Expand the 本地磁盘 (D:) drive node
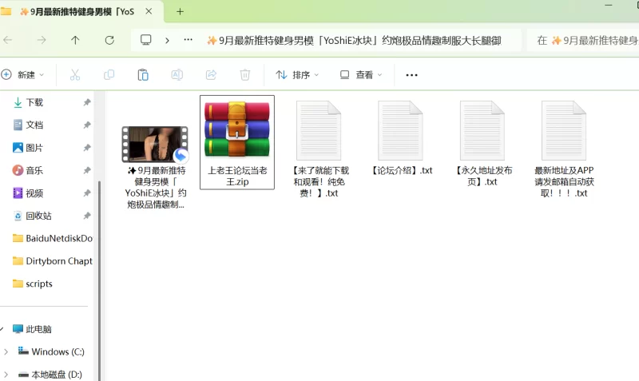The width and height of the screenshot is (639, 381). click(6, 374)
